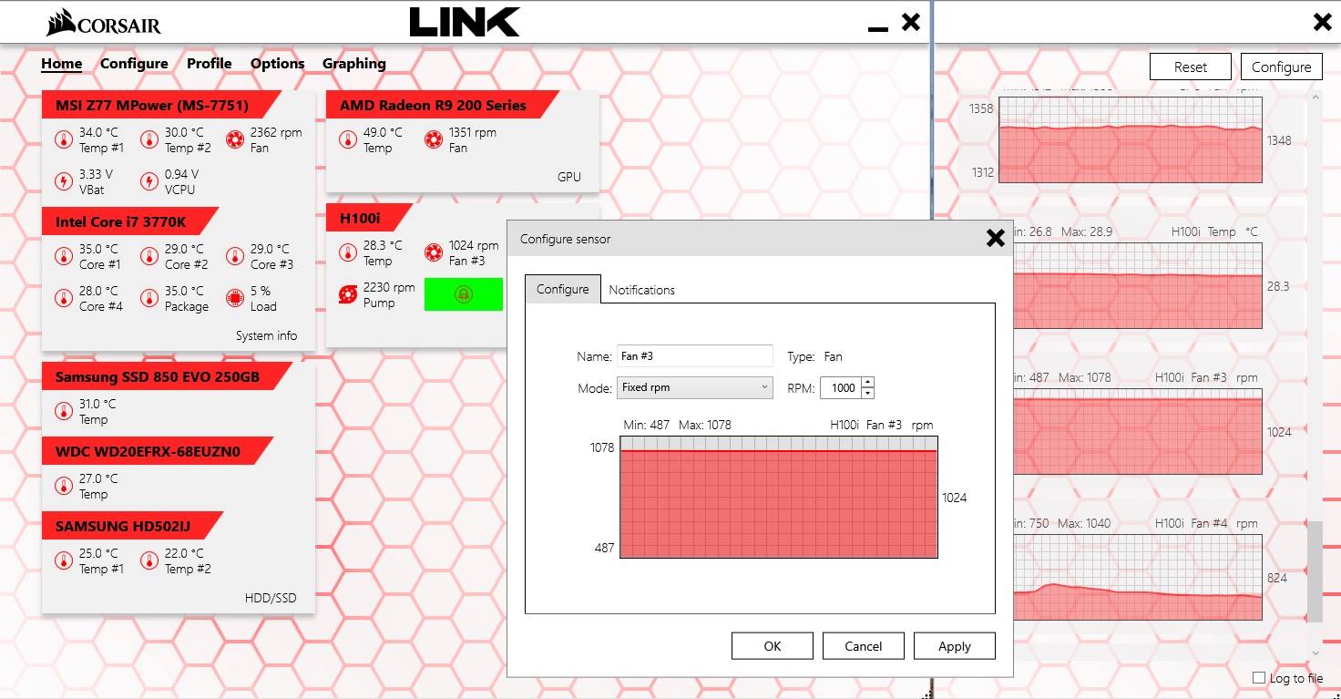This screenshot has width=1341, height=699.
Task: Click the MSI Temp #2 thermometer icon
Action: 149,139
